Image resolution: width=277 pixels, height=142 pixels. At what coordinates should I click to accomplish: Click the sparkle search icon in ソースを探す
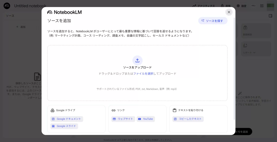point(203,21)
